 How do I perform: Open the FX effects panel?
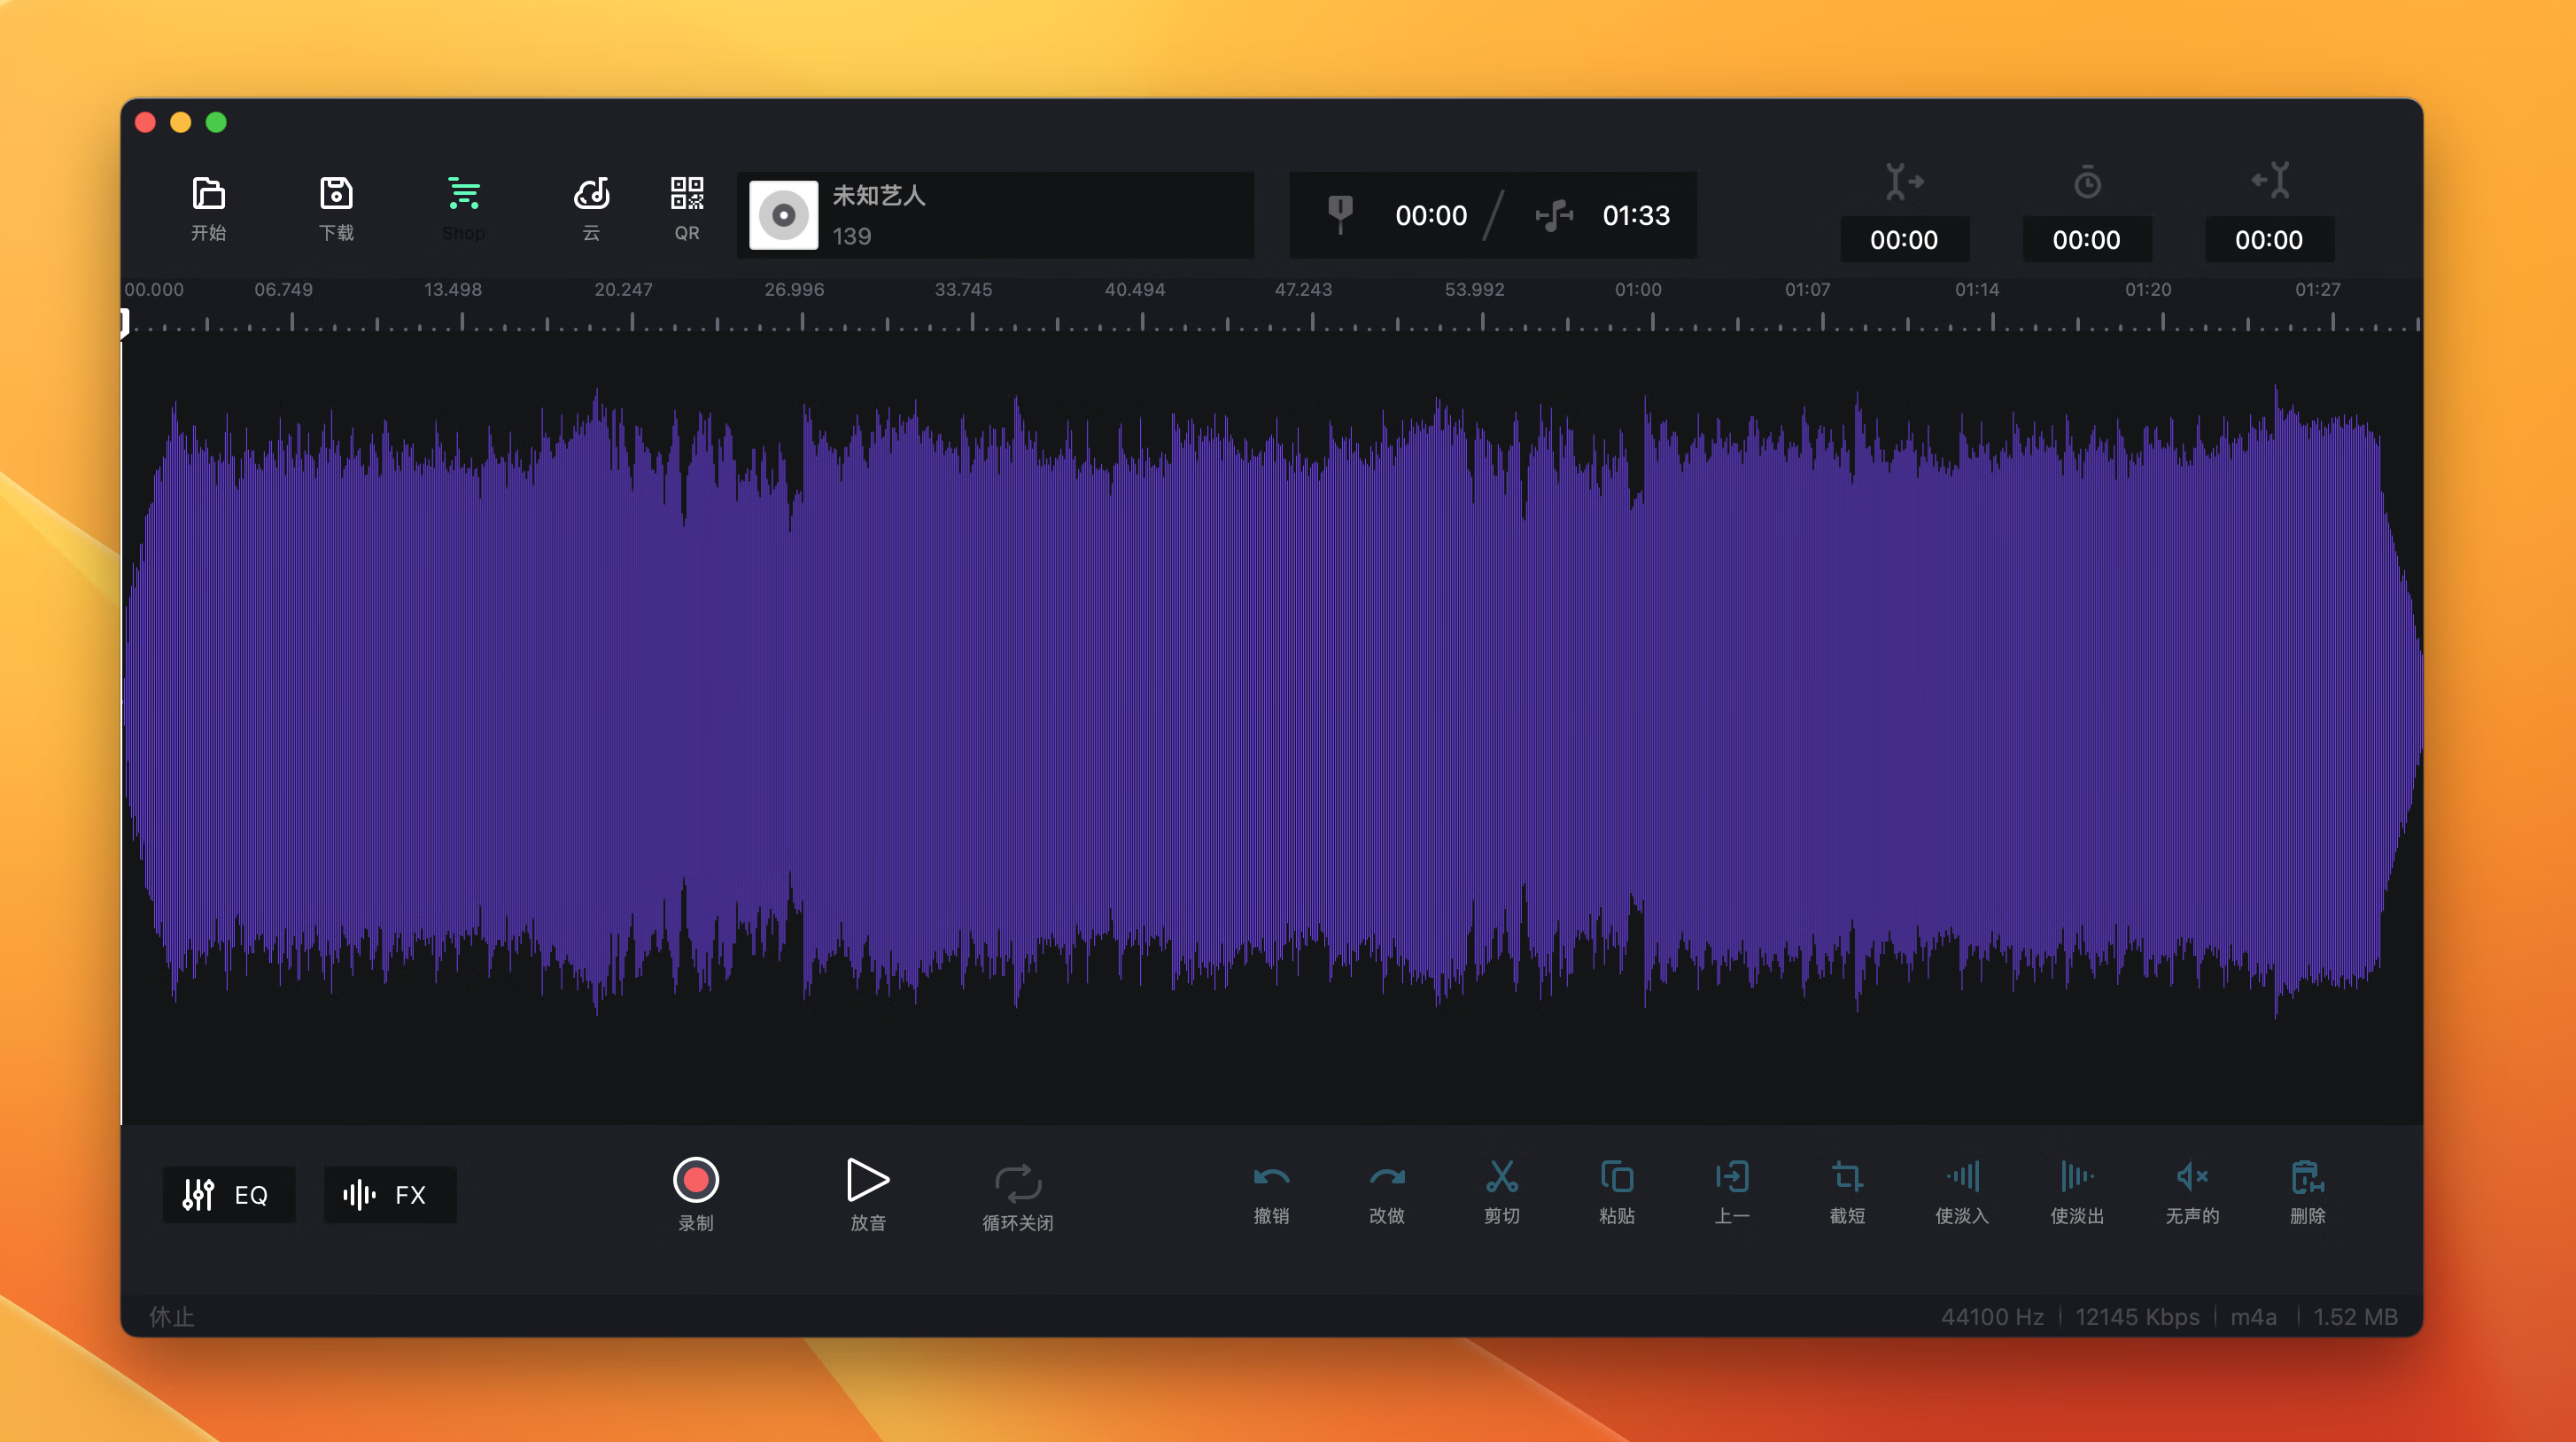389,1194
